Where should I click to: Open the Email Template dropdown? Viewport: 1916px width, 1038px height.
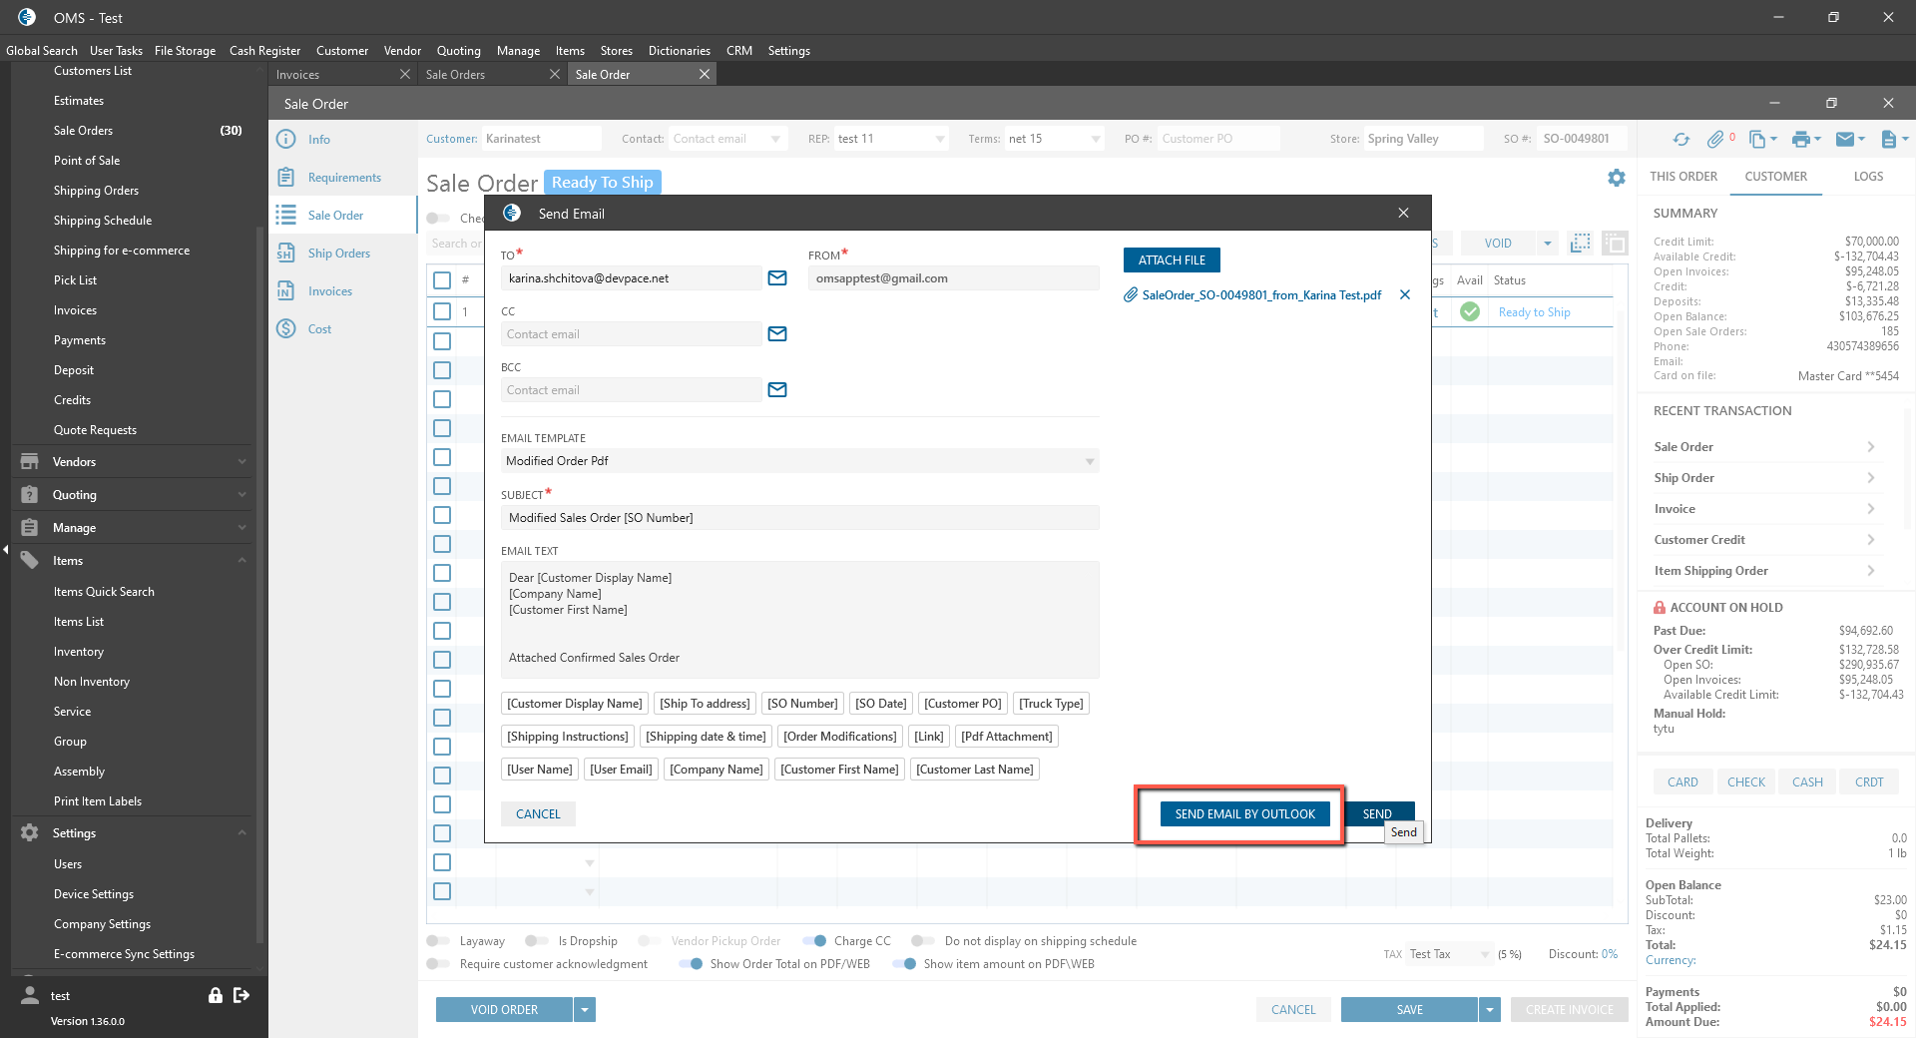1090,461
